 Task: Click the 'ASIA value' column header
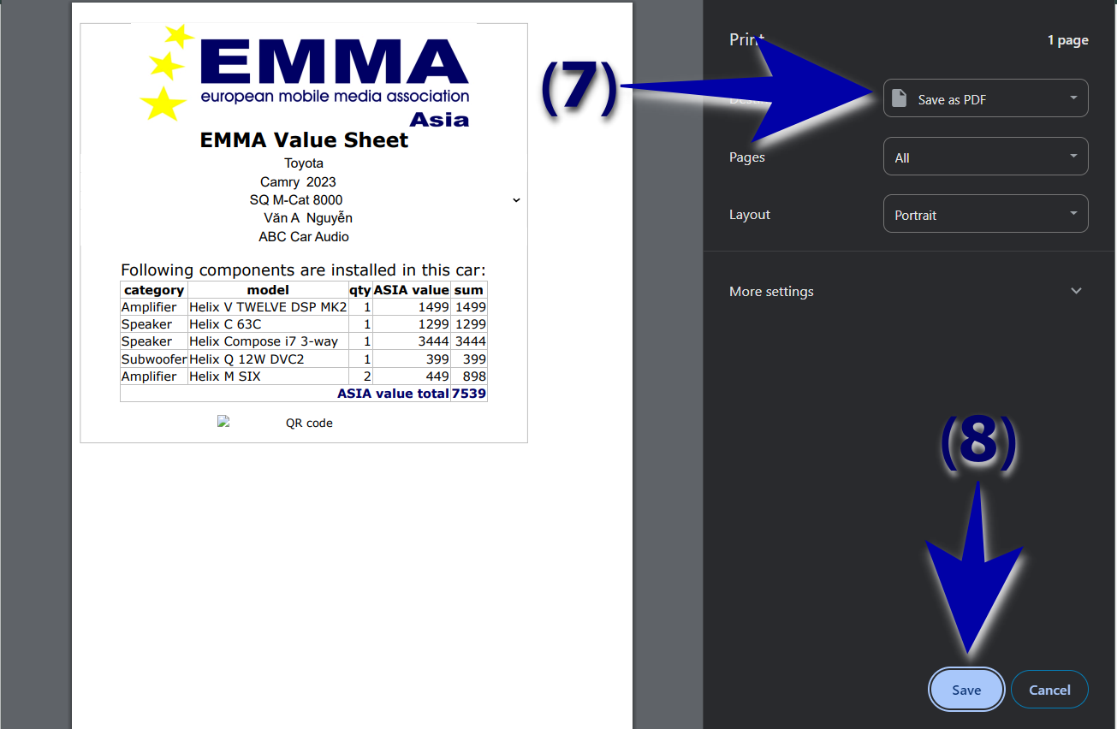412,290
